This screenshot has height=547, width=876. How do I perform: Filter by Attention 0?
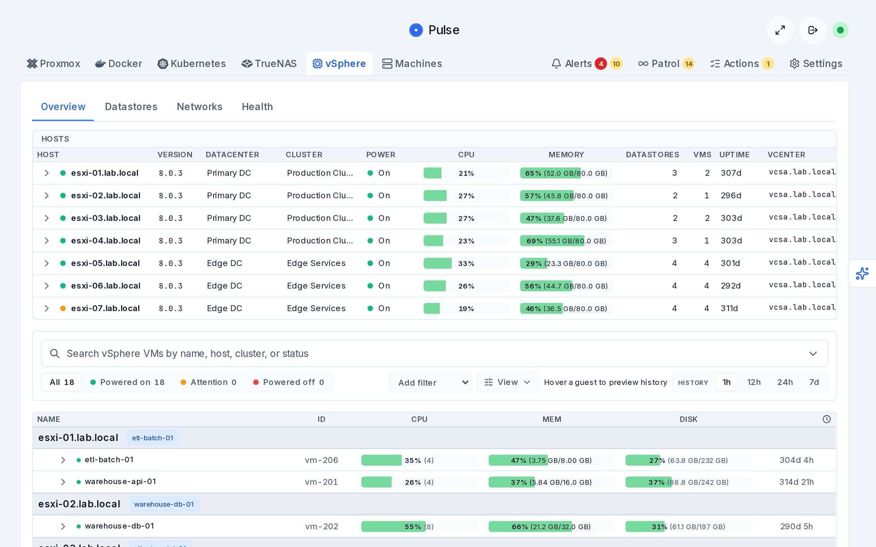click(x=209, y=382)
